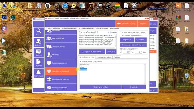Increase the 'от' delay value
194x109 pixels.
129,51
